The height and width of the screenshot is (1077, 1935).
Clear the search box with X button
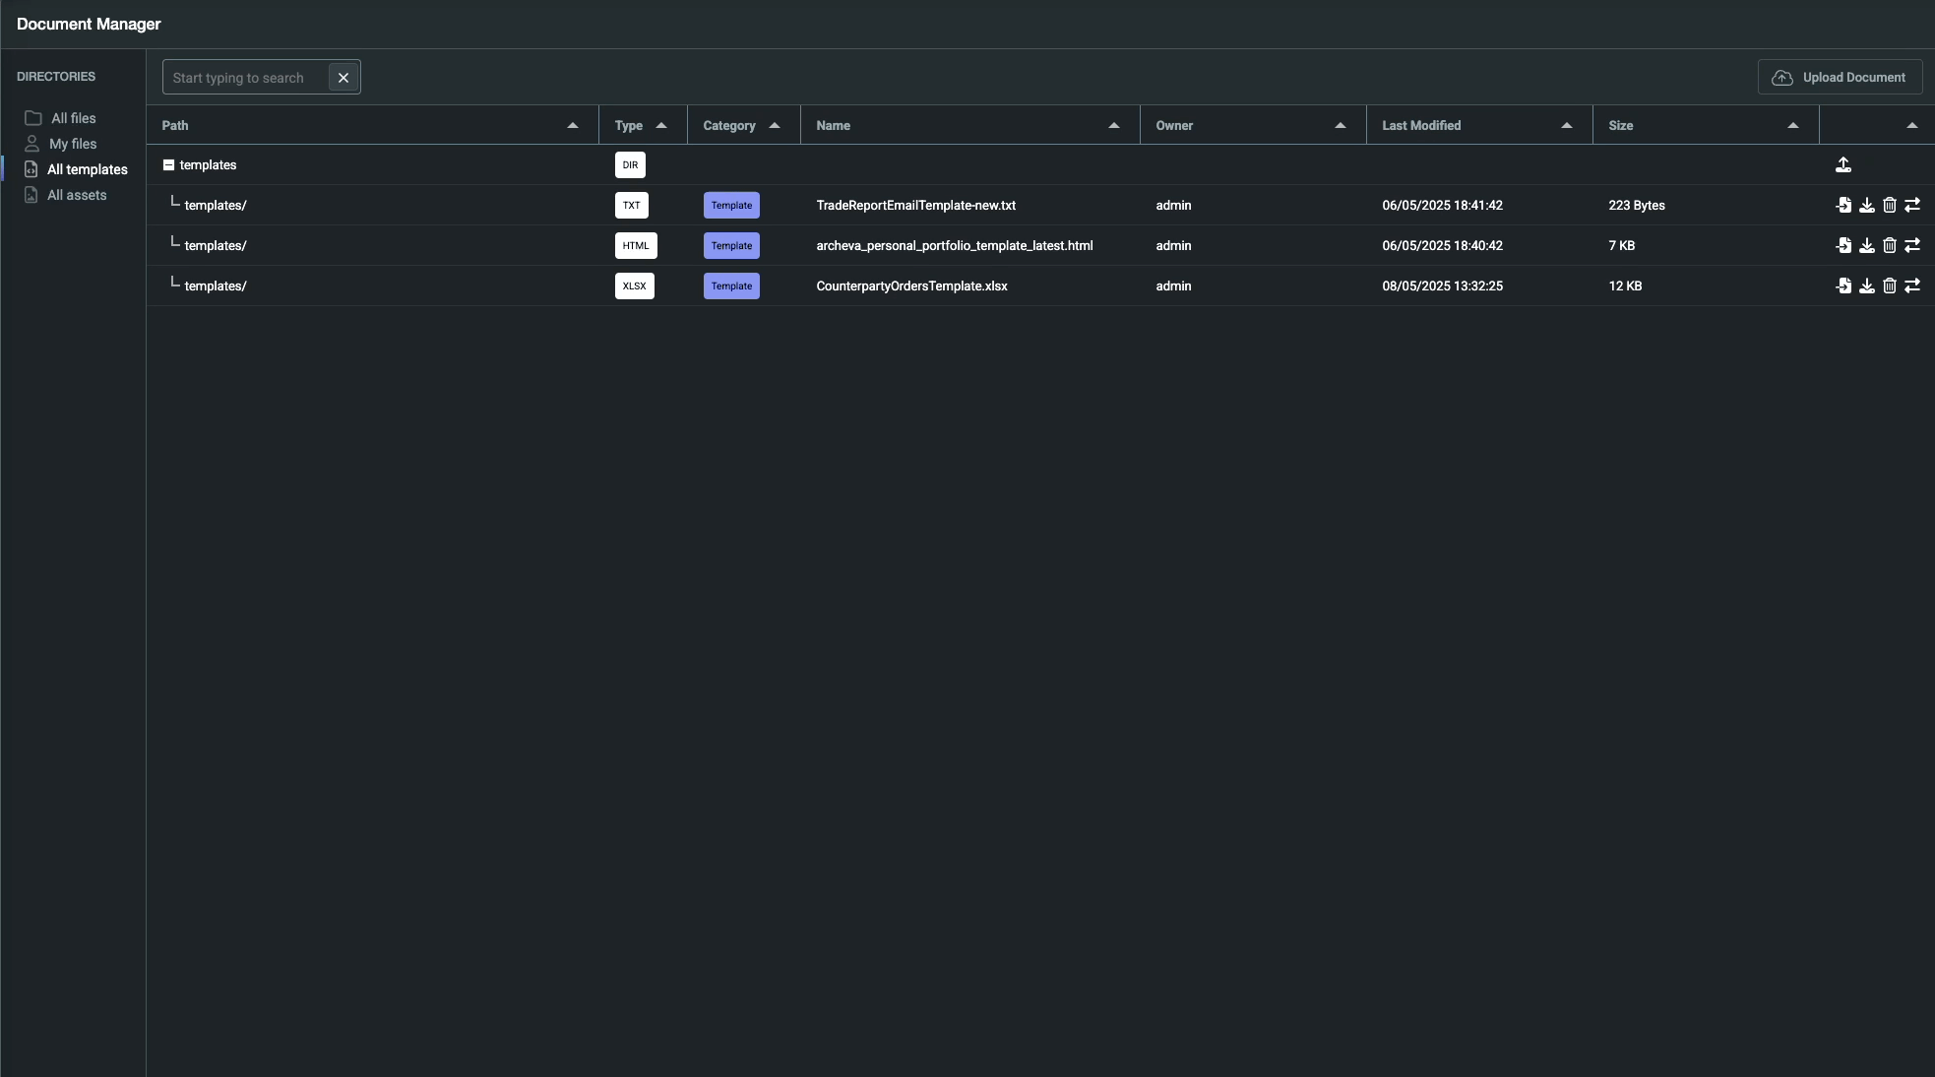(x=343, y=78)
